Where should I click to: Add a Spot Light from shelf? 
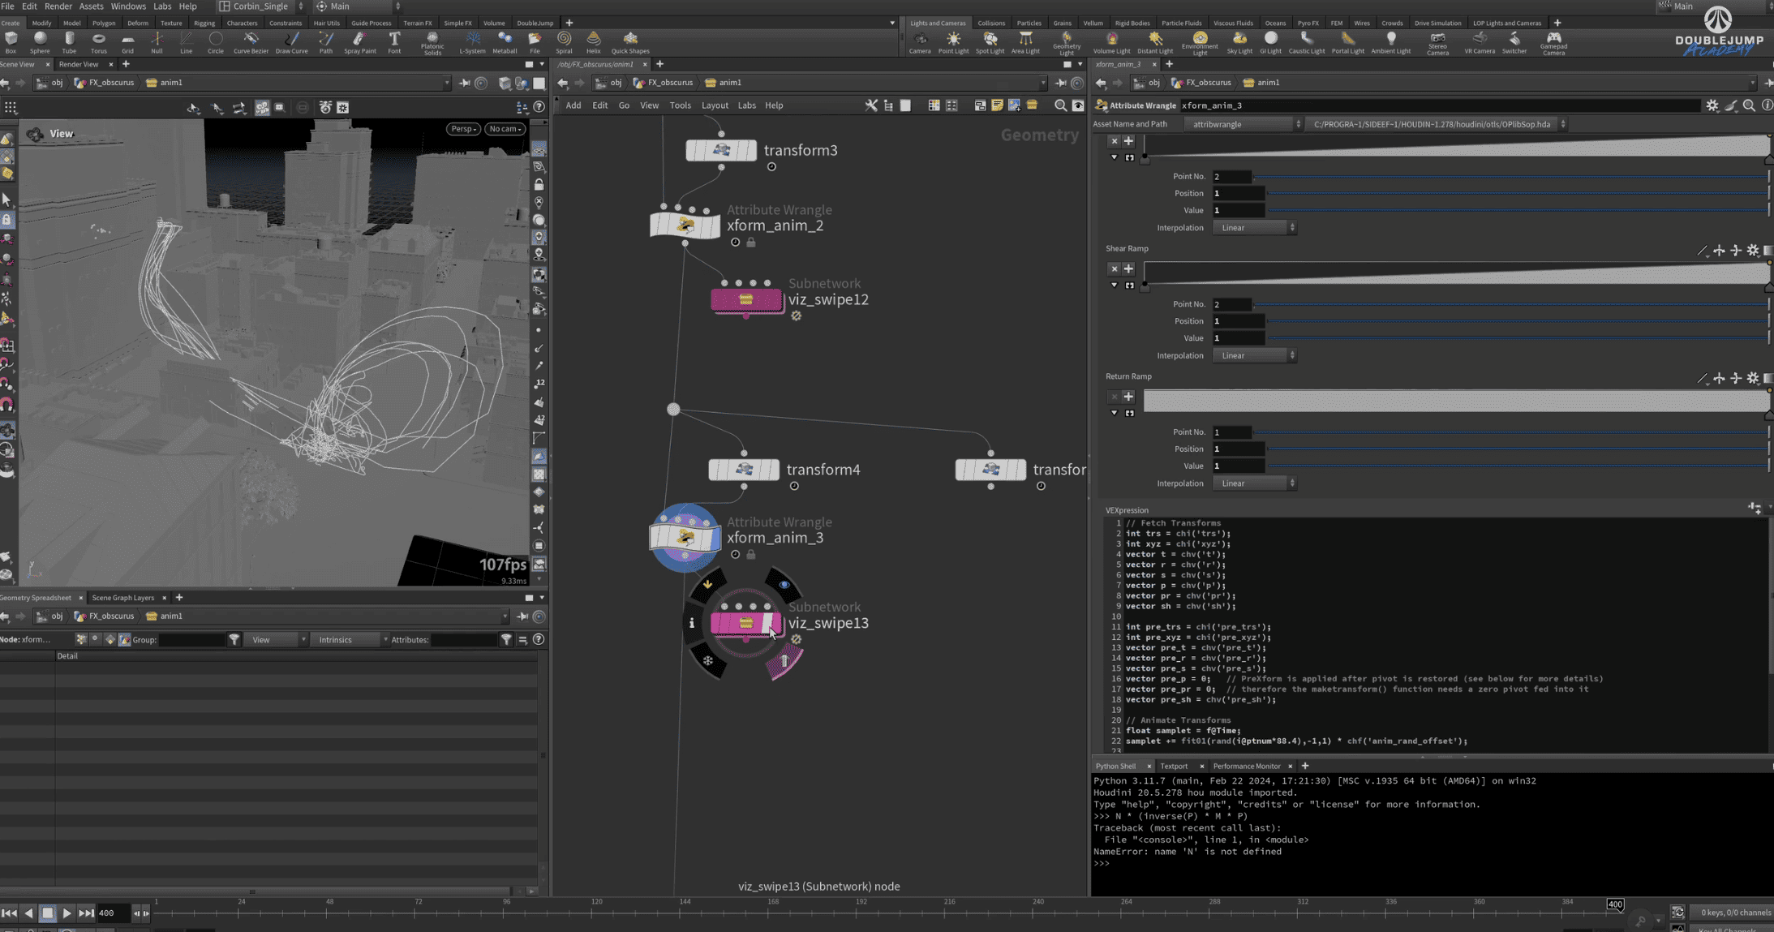tap(990, 42)
